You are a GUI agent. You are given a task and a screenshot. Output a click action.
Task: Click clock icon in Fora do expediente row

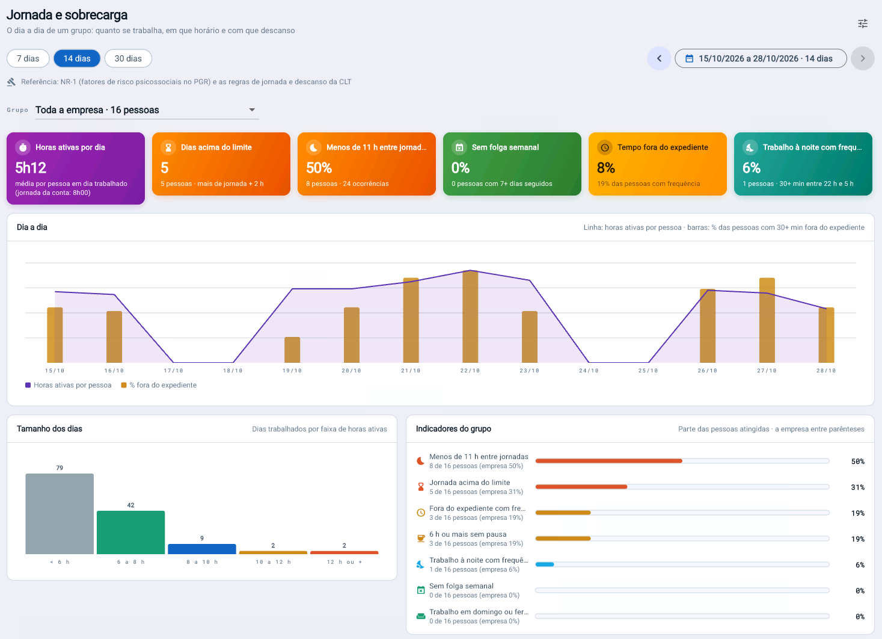pyautogui.click(x=421, y=513)
